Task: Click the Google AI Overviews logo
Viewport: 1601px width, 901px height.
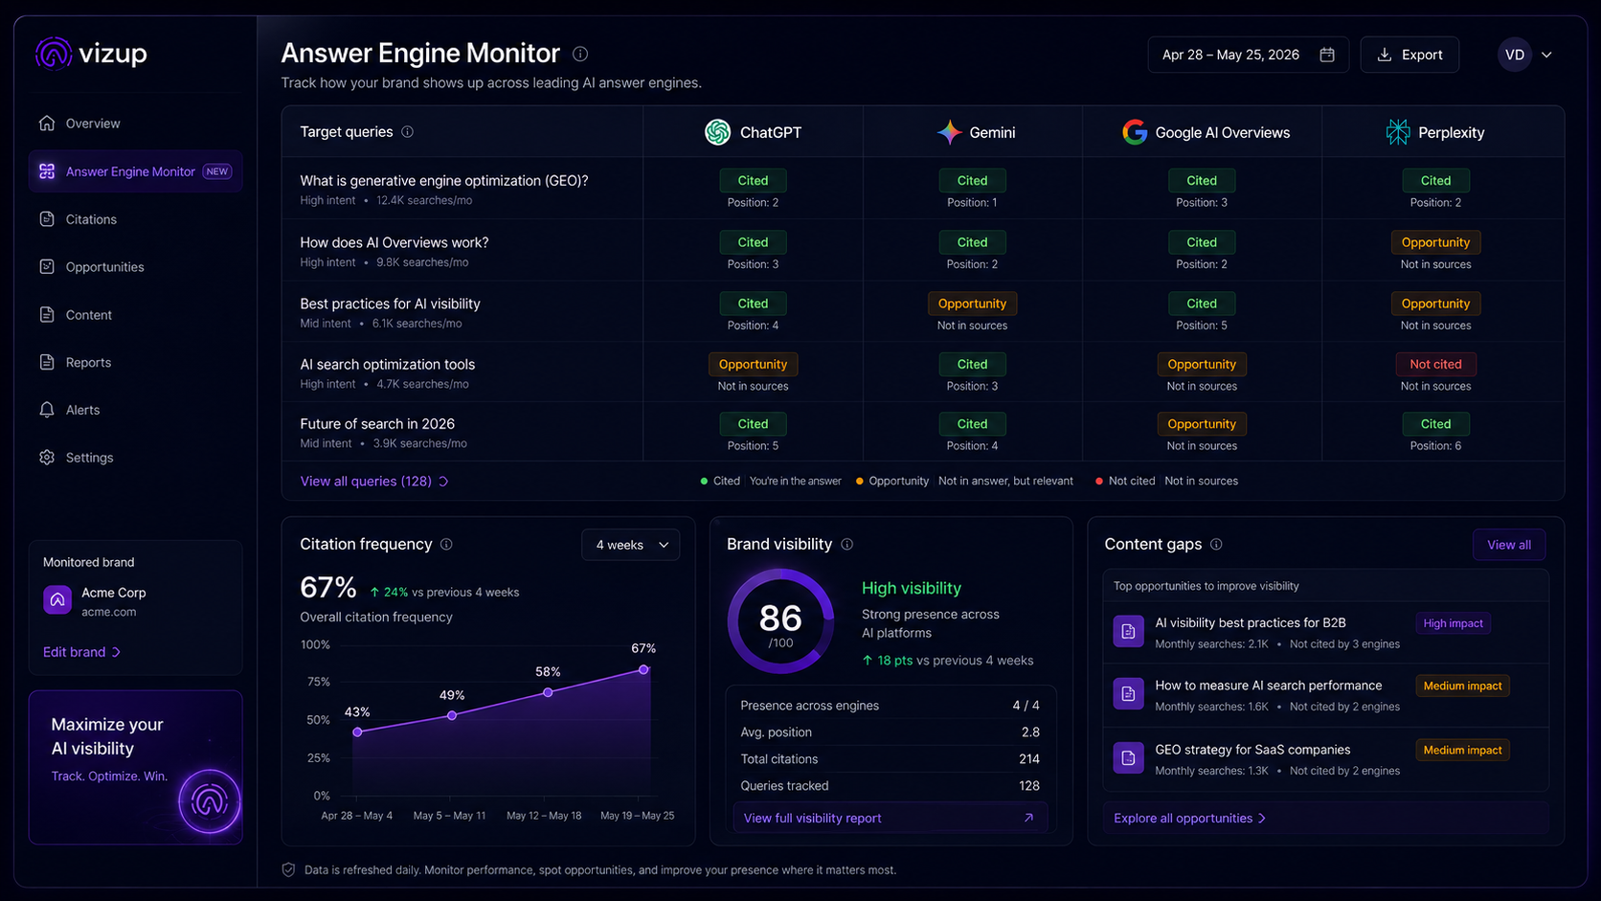Action: [1135, 132]
